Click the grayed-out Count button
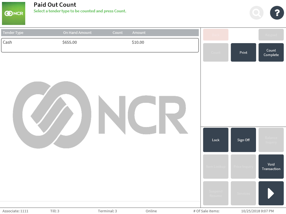The image size is (286, 214). (x=216, y=52)
